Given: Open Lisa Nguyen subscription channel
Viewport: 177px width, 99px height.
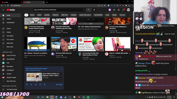Looking at the screenshot, I should click(x=10, y=70).
